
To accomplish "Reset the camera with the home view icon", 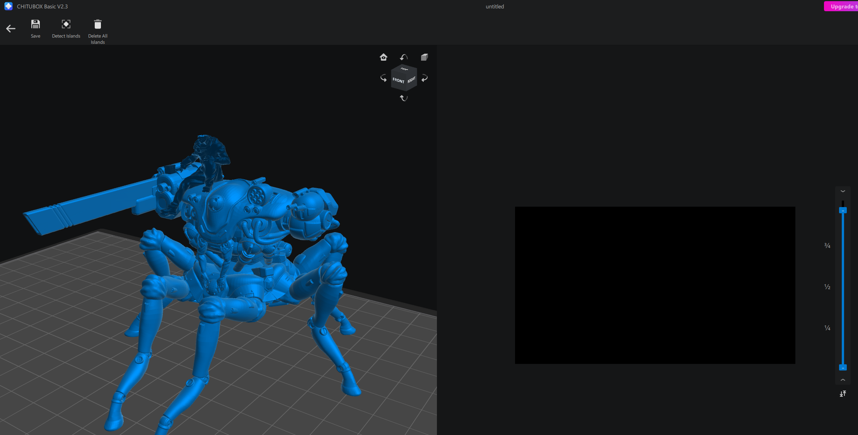I will [x=383, y=57].
